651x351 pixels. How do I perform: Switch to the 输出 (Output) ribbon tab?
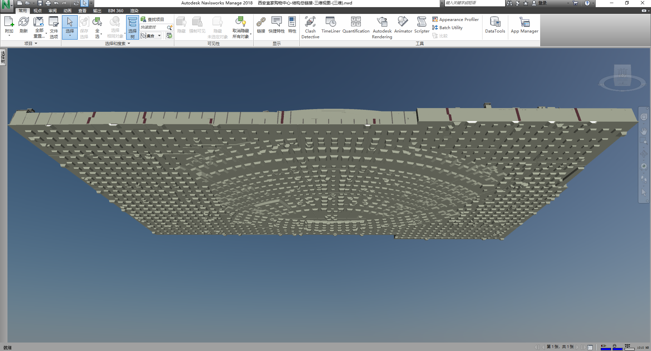tap(97, 11)
